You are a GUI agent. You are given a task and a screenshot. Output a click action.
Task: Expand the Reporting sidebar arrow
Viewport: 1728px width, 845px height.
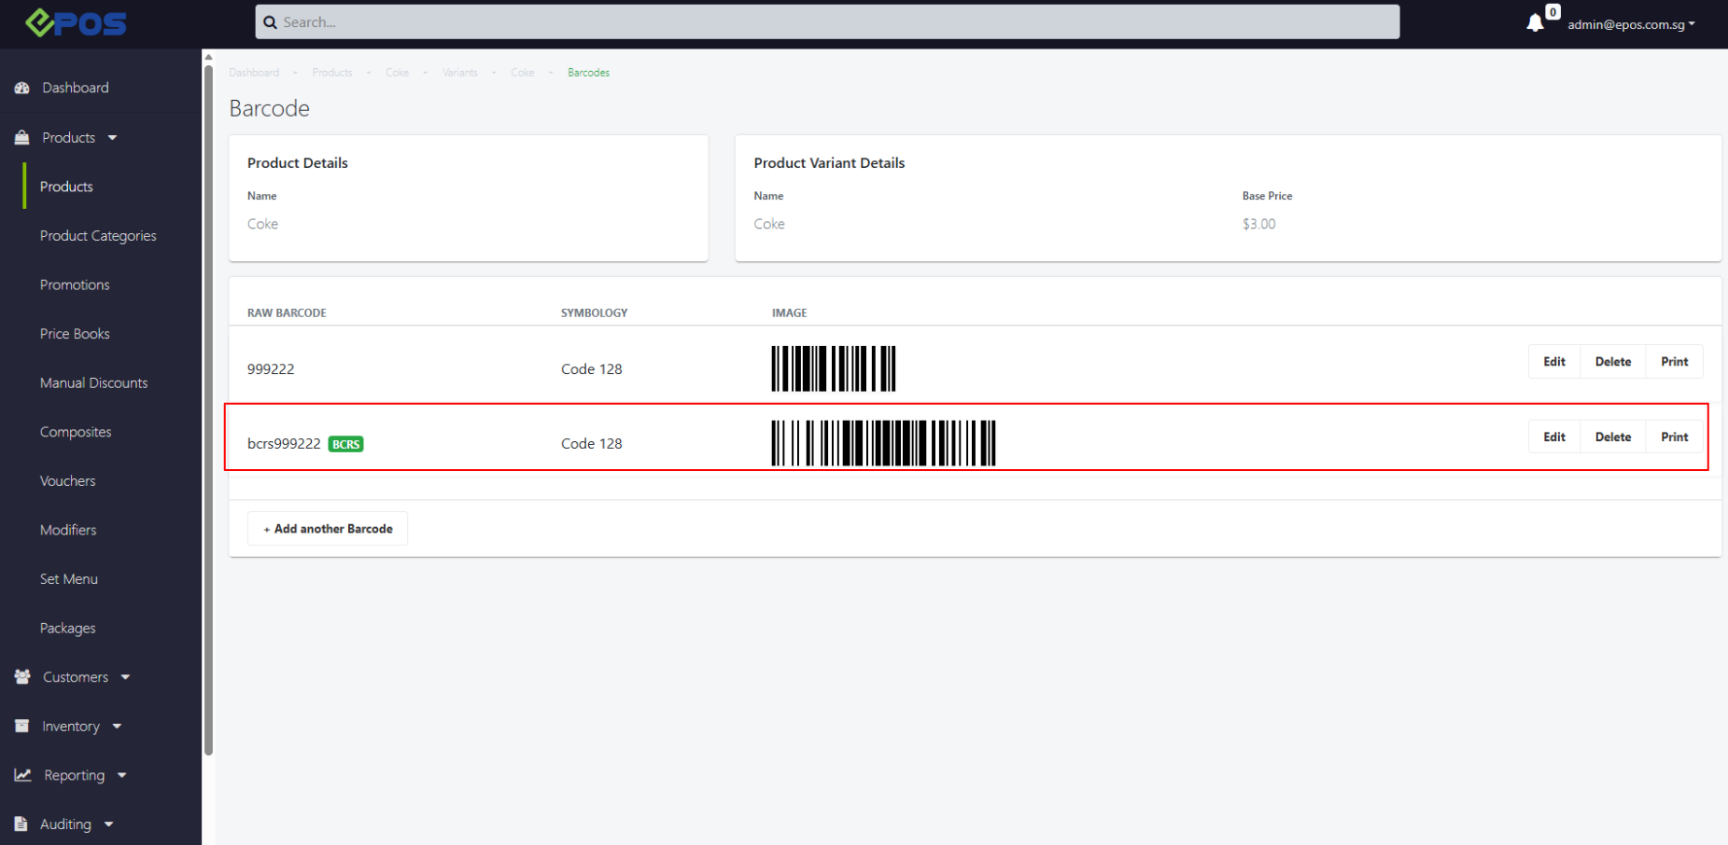[x=121, y=775]
